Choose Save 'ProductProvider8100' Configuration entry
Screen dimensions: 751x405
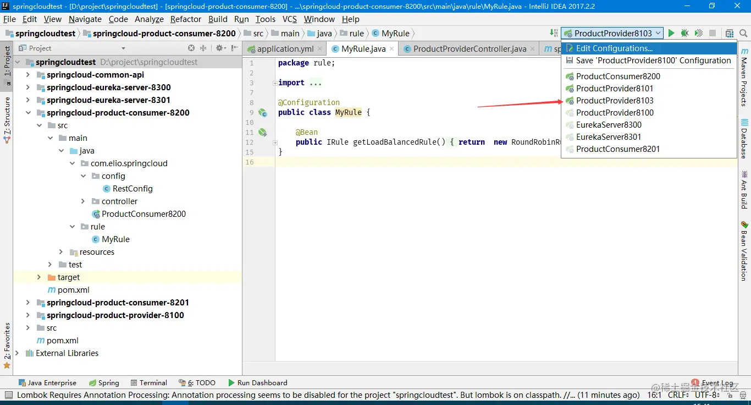tap(649, 61)
